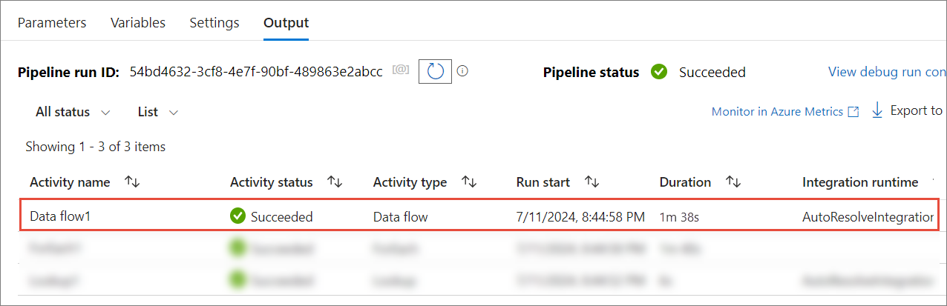This screenshot has height=306, width=947.
Task: Click the Data flow1 row success check icon
Action: (x=237, y=216)
